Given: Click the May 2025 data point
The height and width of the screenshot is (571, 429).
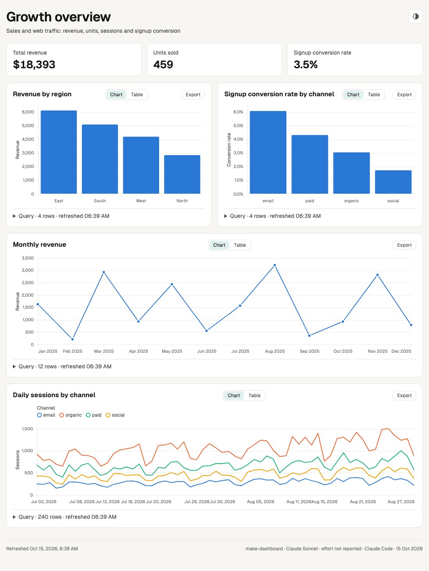Looking at the screenshot, I should click(x=172, y=284).
